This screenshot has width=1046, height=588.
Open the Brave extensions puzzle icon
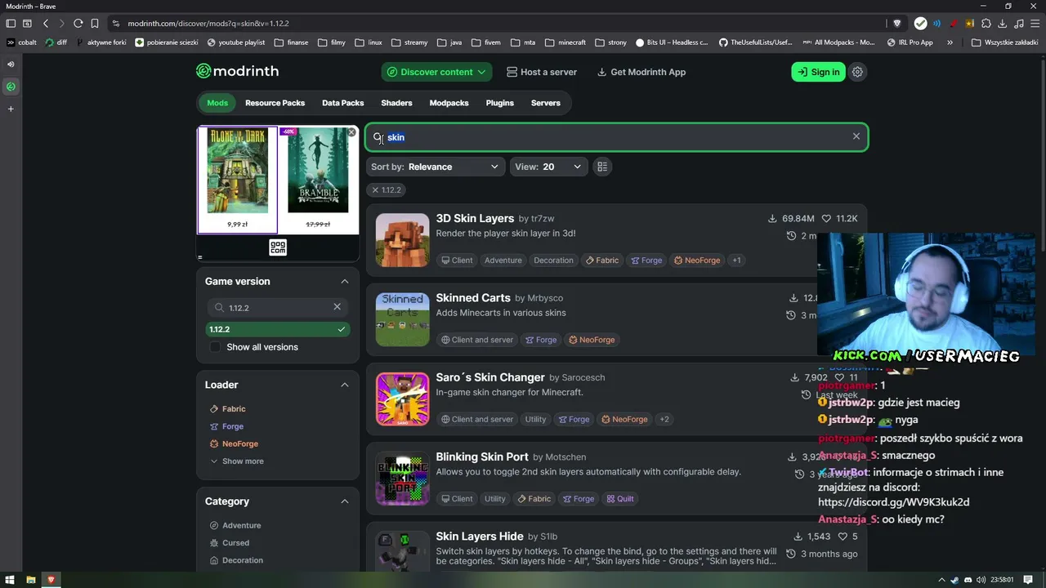coord(986,24)
